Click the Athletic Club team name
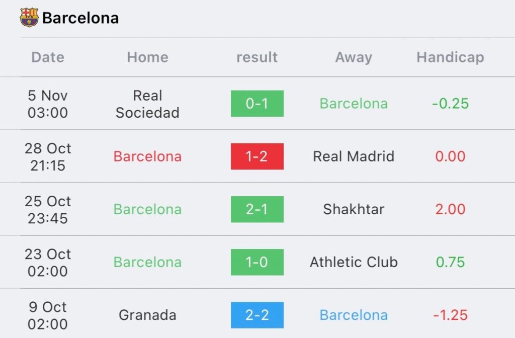 click(354, 262)
